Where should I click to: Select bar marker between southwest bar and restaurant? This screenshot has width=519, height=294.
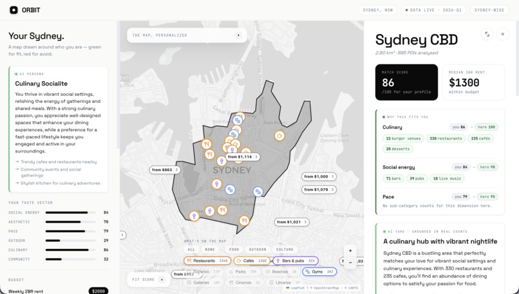tap(209, 210)
